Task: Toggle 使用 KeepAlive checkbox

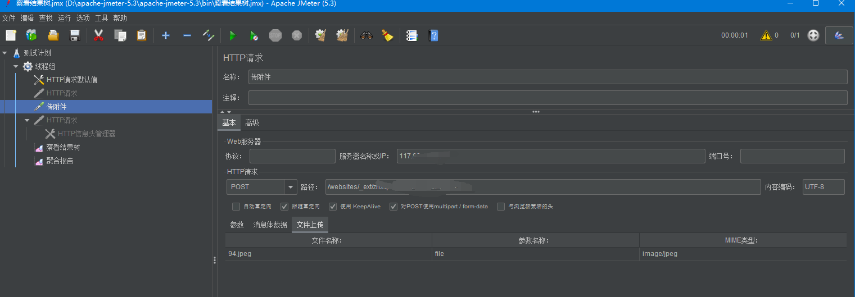Action: [x=333, y=206]
